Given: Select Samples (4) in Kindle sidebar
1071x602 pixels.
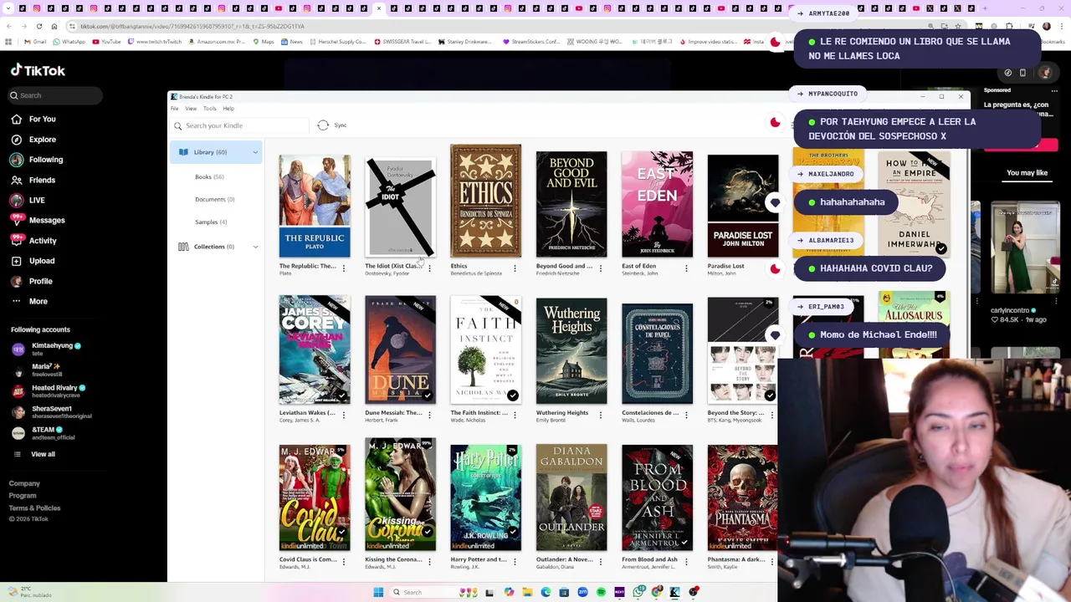Looking at the screenshot, I should click(211, 222).
